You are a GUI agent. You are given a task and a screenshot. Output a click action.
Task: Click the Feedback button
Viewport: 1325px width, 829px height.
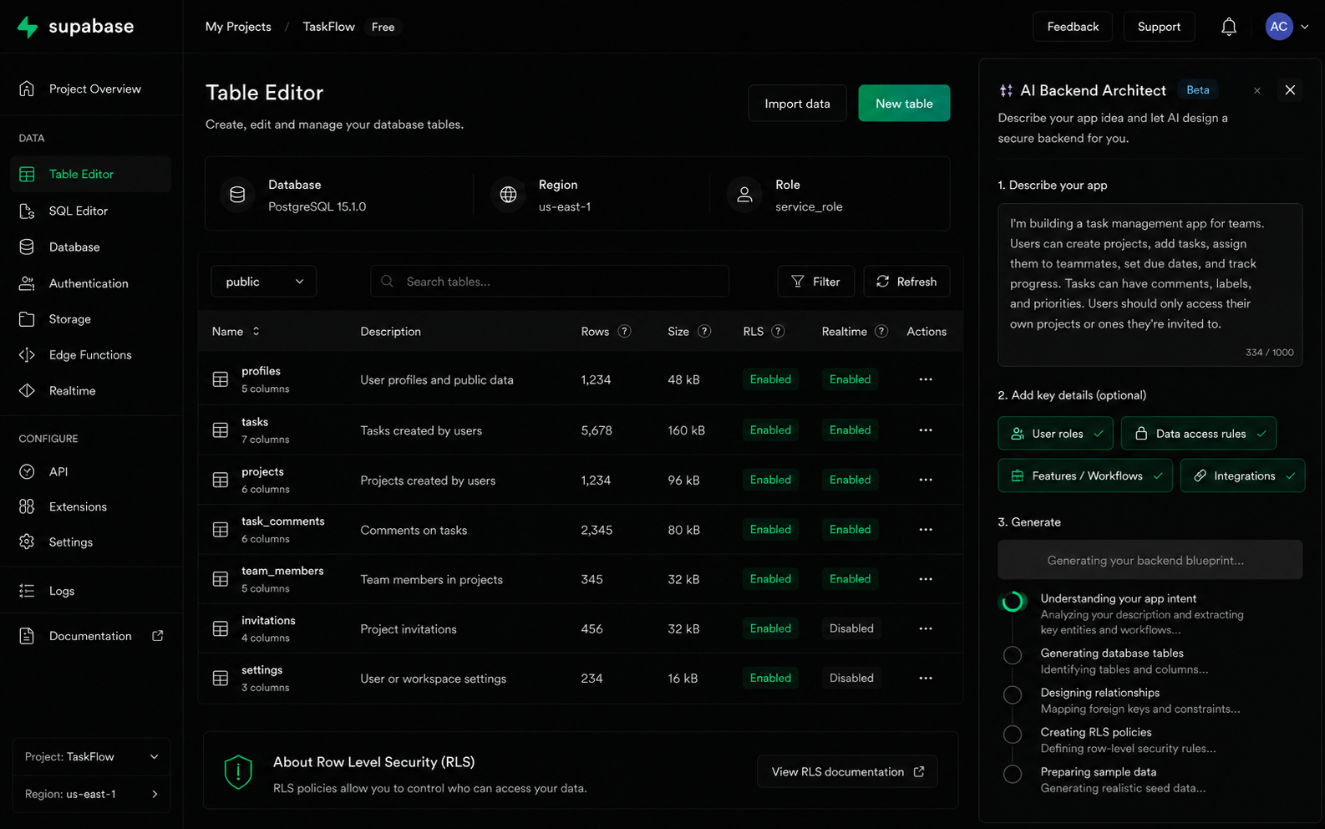pyautogui.click(x=1073, y=27)
